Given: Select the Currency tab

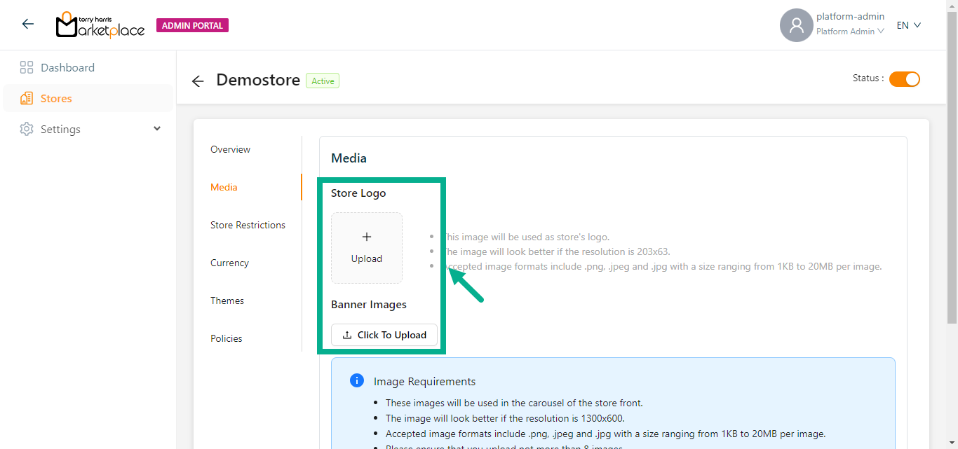Looking at the screenshot, I should click(x=229, y=263).
